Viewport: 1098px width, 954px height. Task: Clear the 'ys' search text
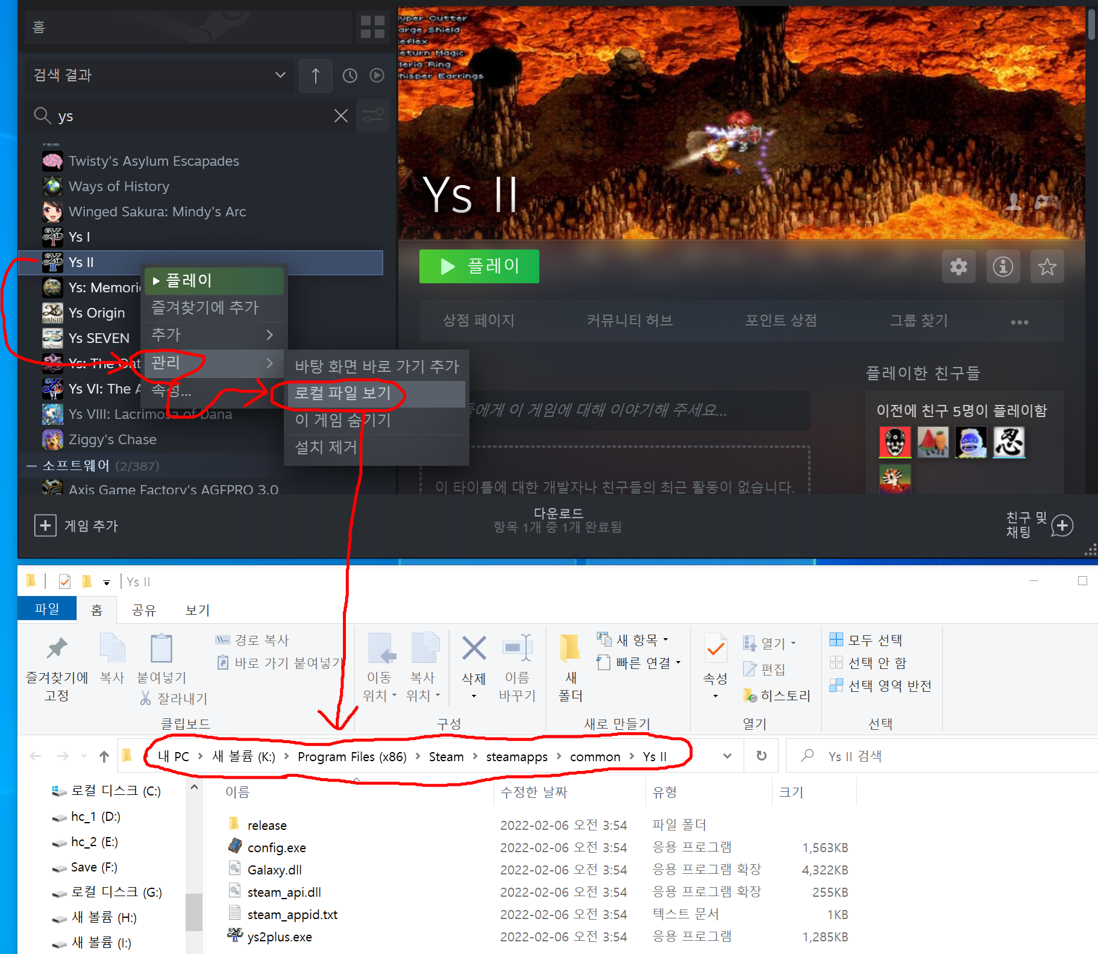tap(341, 116)
